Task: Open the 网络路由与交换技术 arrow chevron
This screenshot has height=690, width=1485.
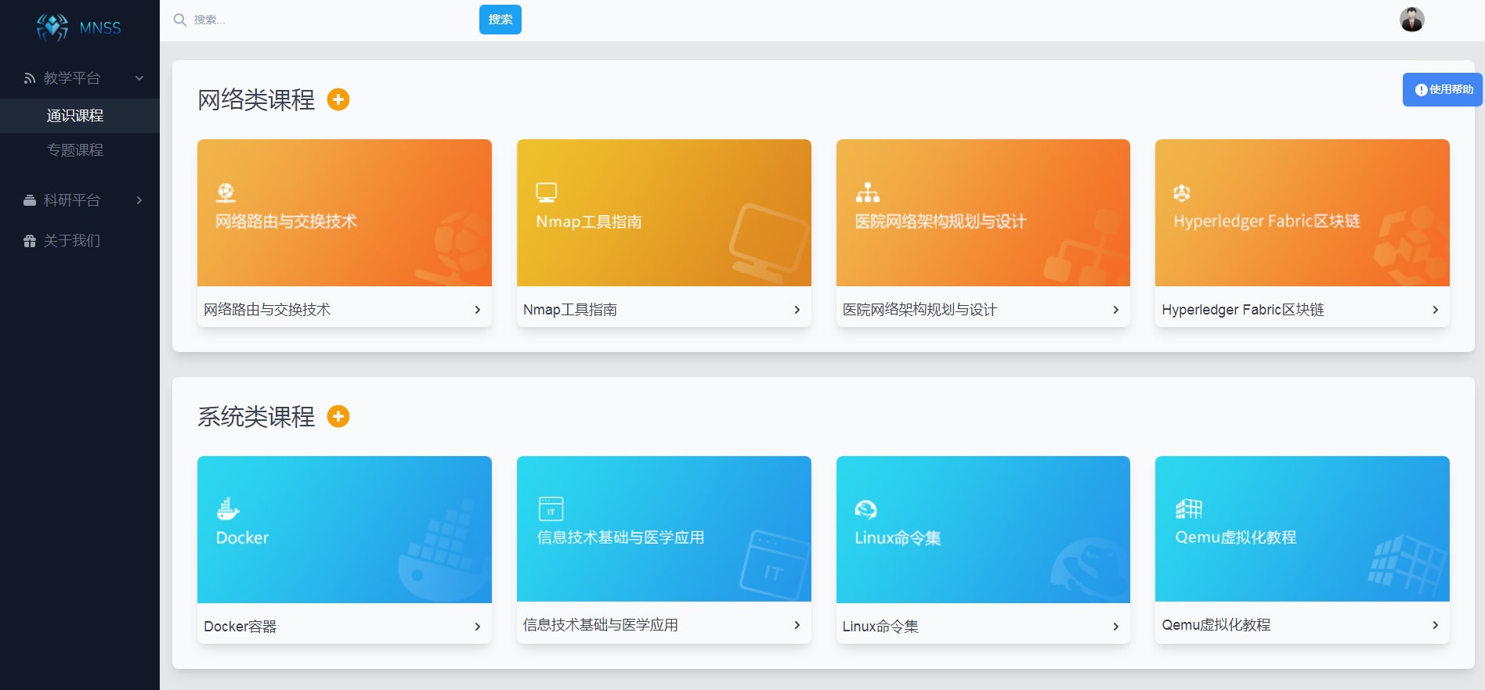Action: click(x=477, y=310)
